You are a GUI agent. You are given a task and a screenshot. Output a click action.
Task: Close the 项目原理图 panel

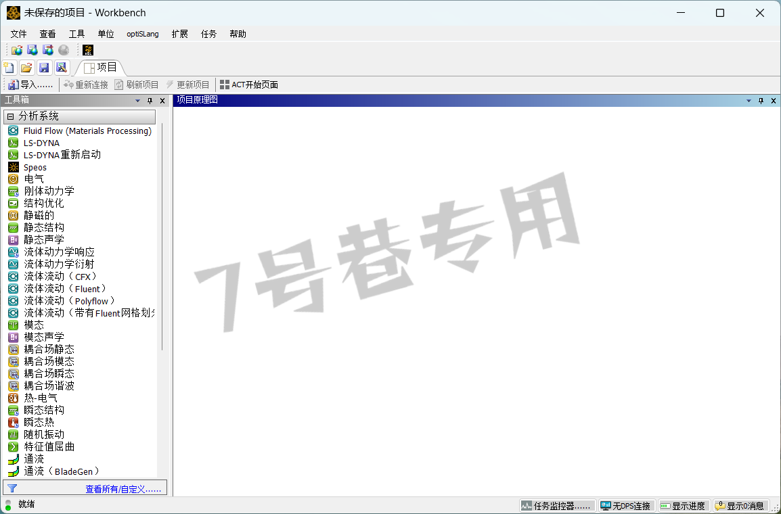[774, 101]
